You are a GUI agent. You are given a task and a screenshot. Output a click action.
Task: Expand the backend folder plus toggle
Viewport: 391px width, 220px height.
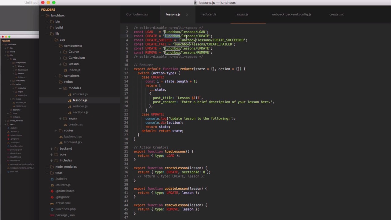click(x=51, y=148)
